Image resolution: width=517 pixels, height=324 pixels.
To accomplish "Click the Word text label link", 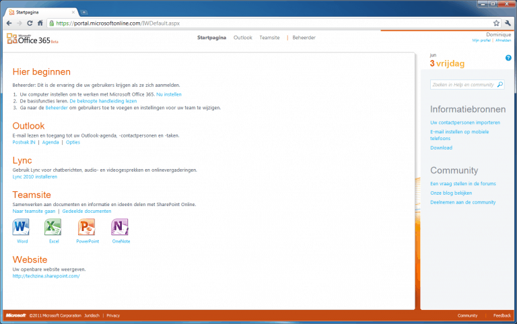I will [22, 241].
